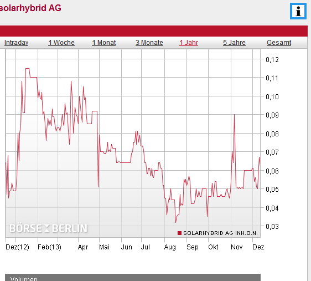The width and height of the screenshot is (311, 281).
Task: Click the Volumen section header
Action: point(133,278)
